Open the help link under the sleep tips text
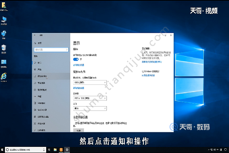This screenshot has width=229, height=153. coord(152,62)
